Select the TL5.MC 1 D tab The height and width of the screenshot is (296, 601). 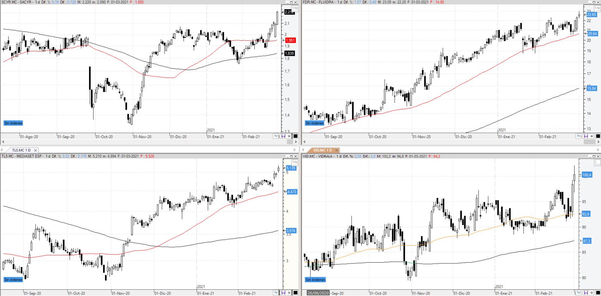pyautogui.click(x=21, y=150)
